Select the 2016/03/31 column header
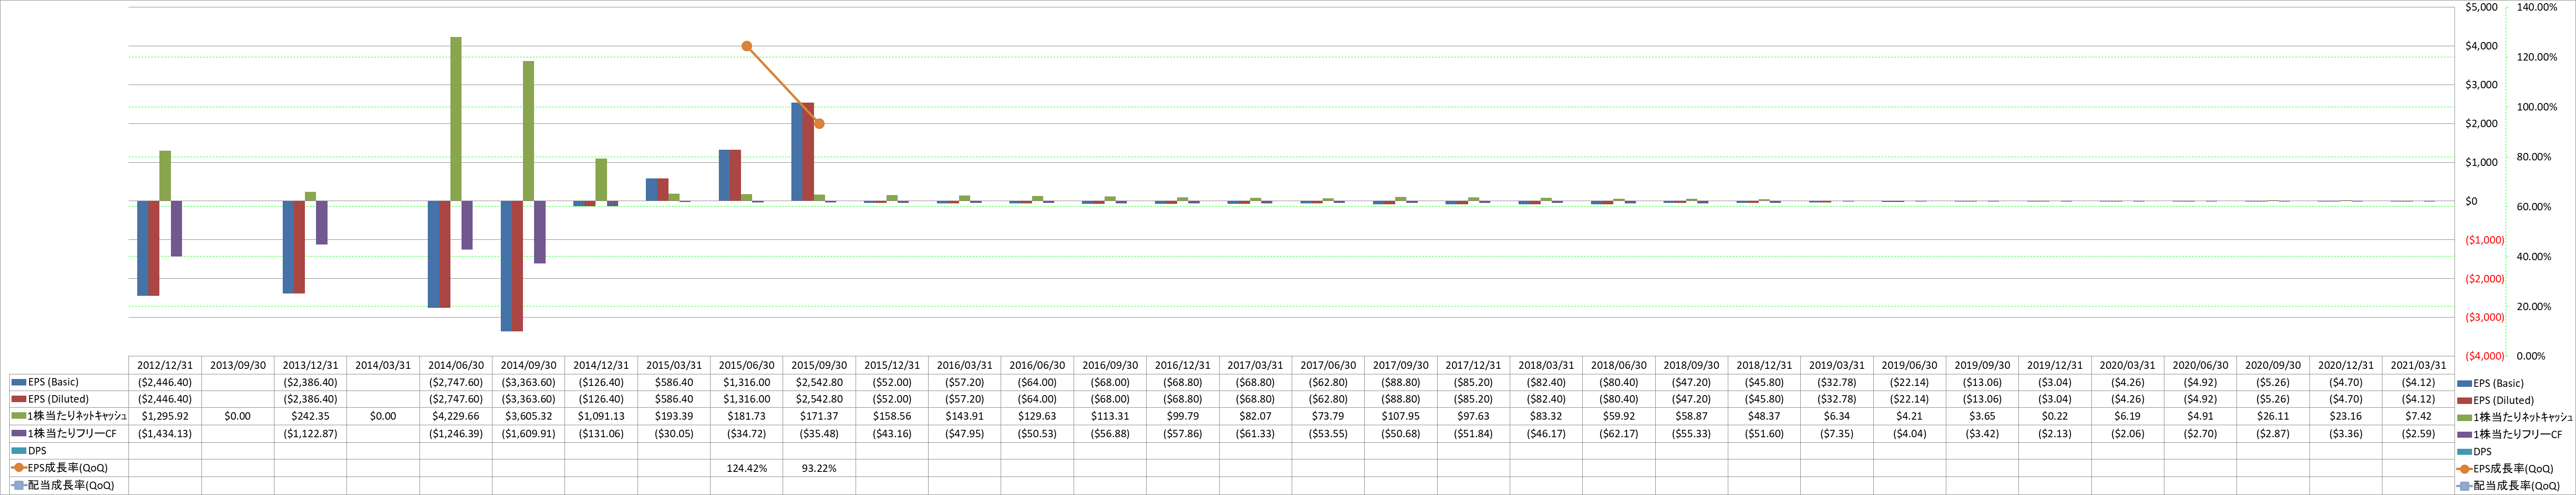Viewport: 2576px width, 495px height. pos(965,365)
